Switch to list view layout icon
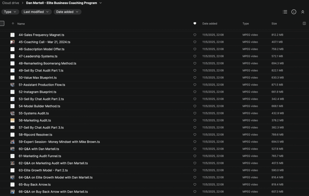 285,12
